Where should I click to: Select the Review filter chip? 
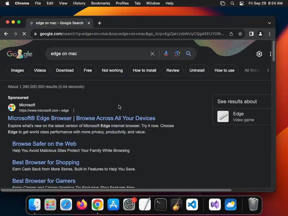coord(173,70)
